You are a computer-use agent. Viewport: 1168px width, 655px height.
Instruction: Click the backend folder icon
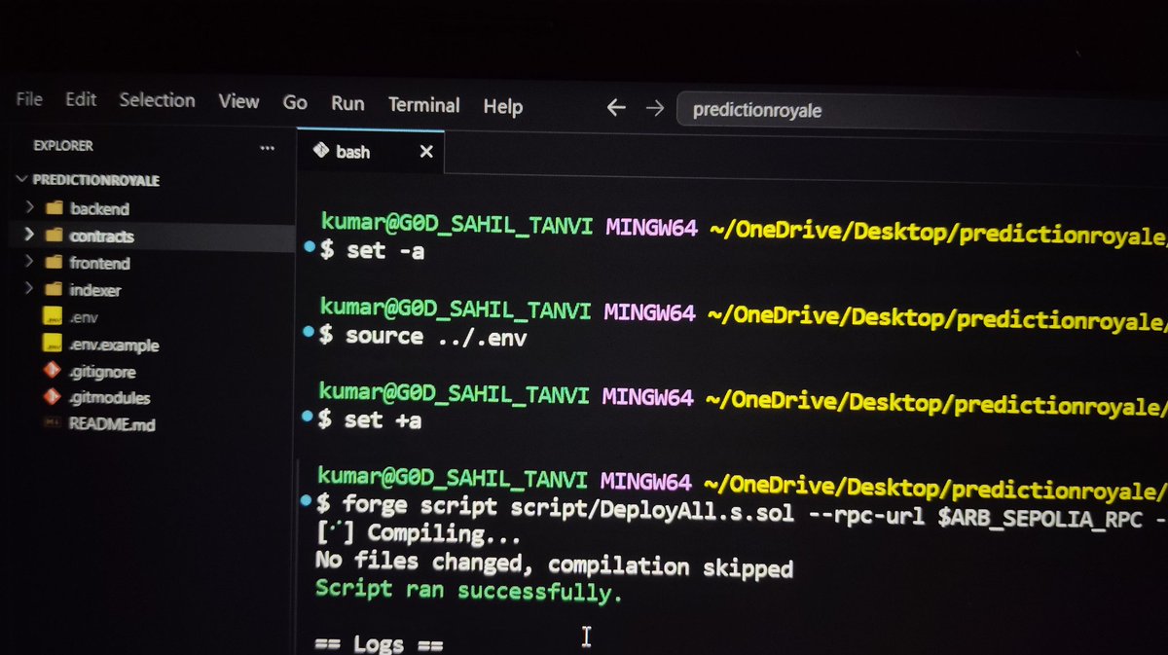53,208
